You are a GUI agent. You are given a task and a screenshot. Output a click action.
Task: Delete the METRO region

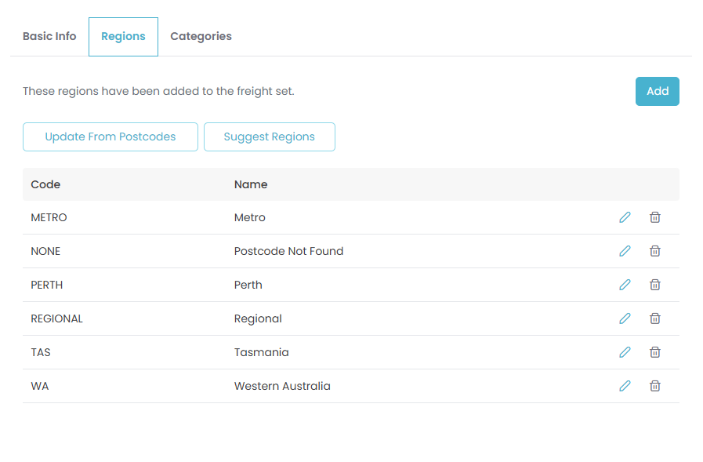coord(655,217)
